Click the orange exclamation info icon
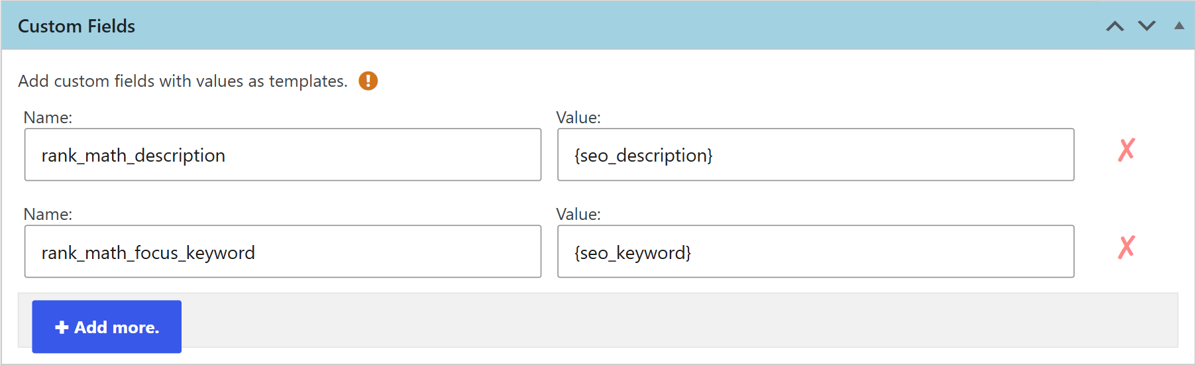The width and height of the screenshot is (1196, 365). tap(368, 81)
